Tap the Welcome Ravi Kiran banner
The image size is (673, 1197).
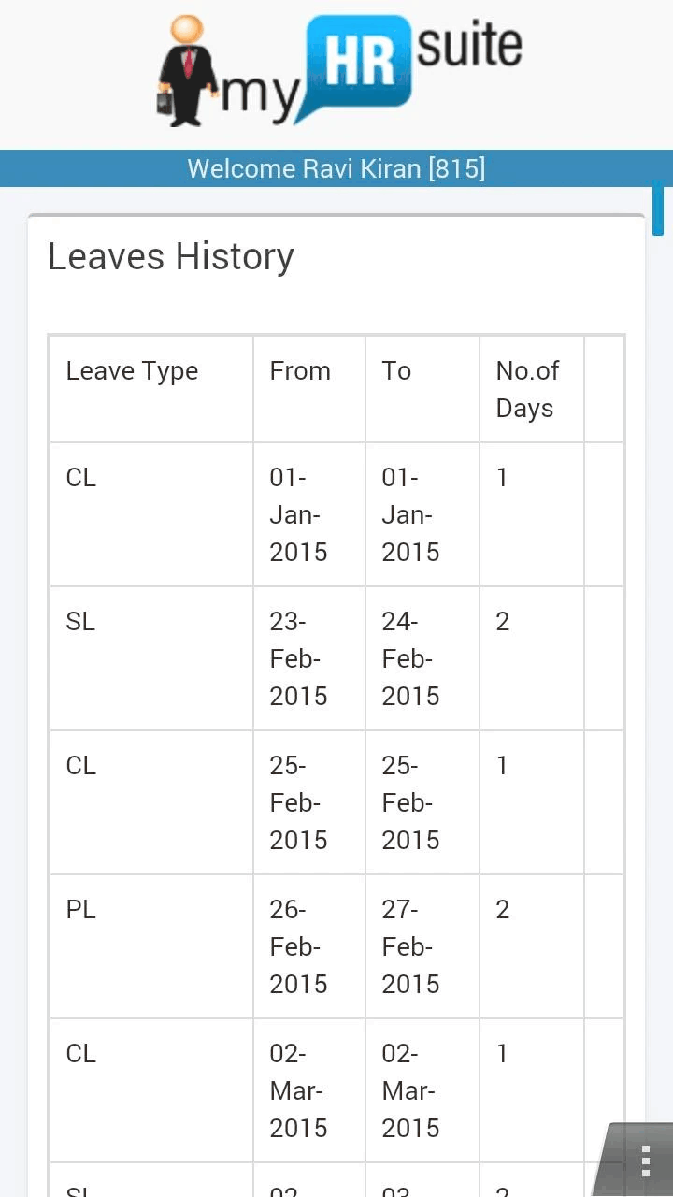[336, 169]
